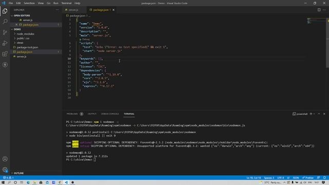The height and width of the screenshot is (185, 329).
Task: Open the Run and Debug view
Action: (5, 43)
